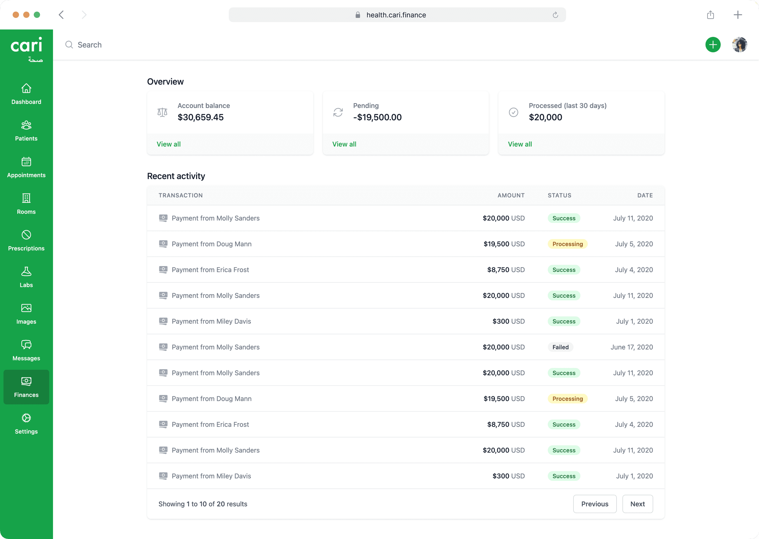Select the Labs flask icon
This screenshot has width=759, height=539.
point(26,272)
